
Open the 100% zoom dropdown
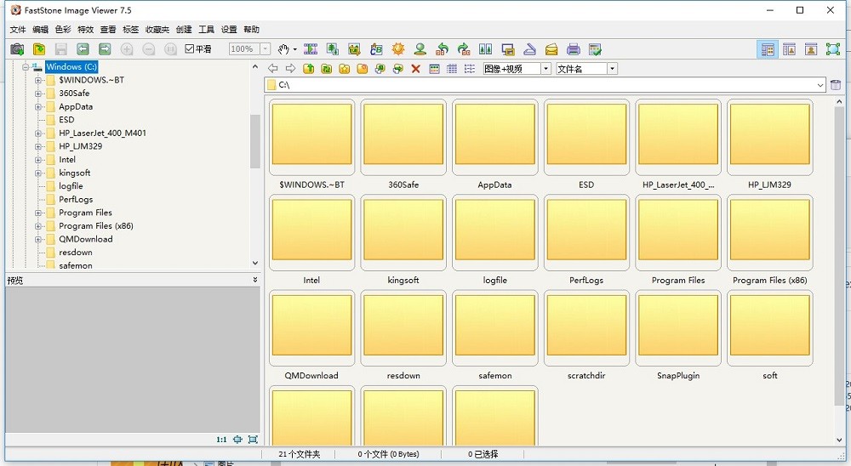[266, 48]
